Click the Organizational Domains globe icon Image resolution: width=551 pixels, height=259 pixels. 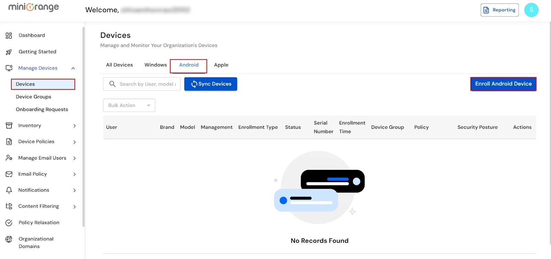(x=9, y=239)
